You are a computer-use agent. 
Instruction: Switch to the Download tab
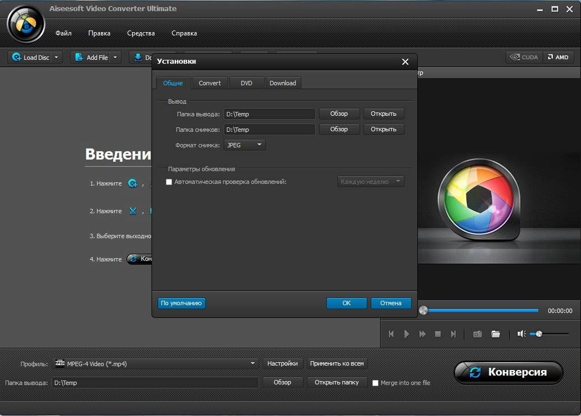click(282, 83)
